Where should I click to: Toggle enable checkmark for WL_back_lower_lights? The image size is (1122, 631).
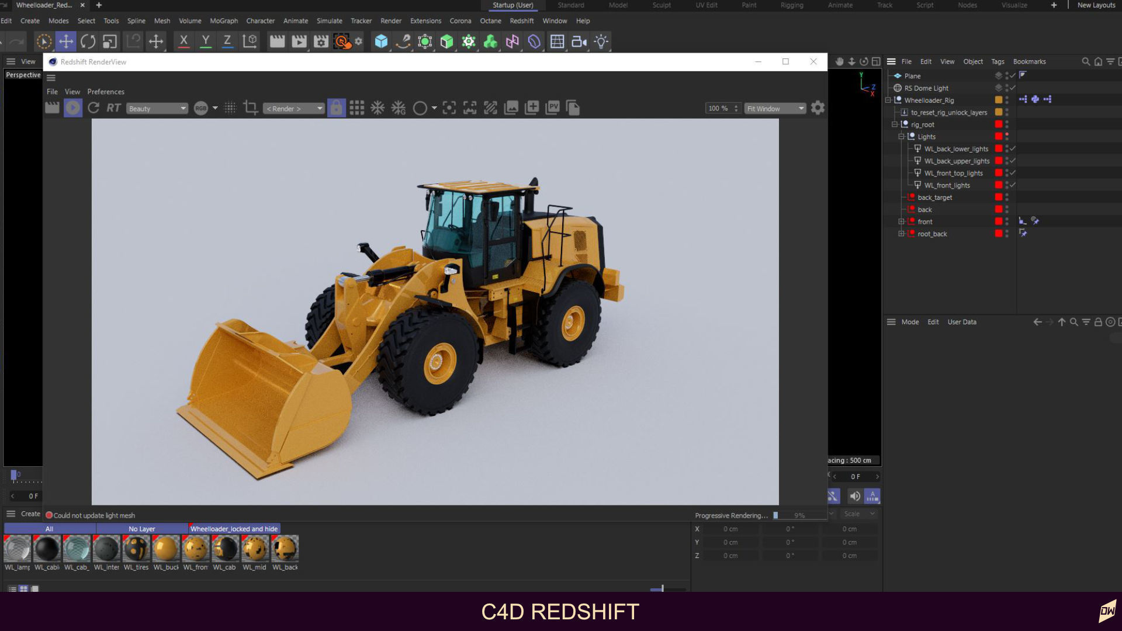[x=1013, y=149]
